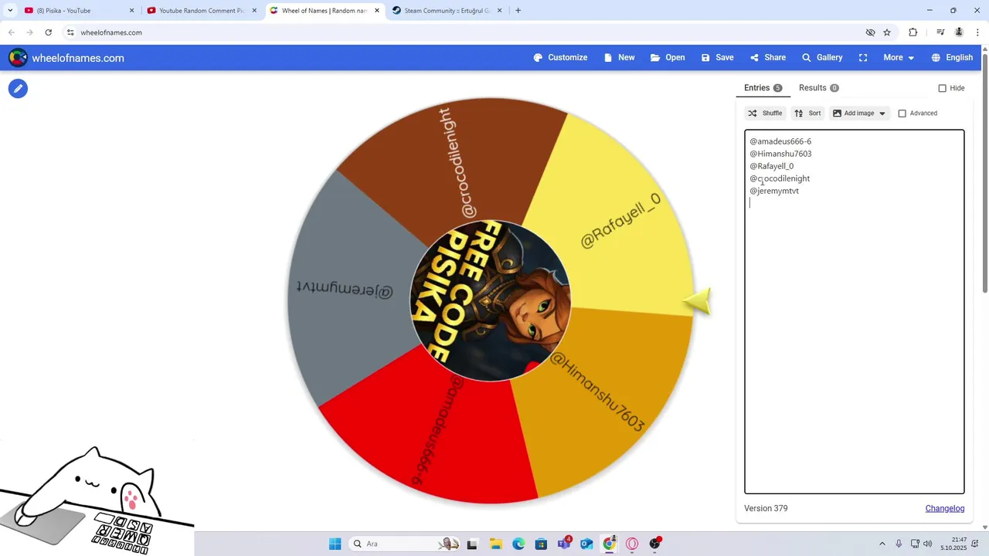Bookmark this page with star icon
This screenshot has height=556, width=989.
[887, 32]
